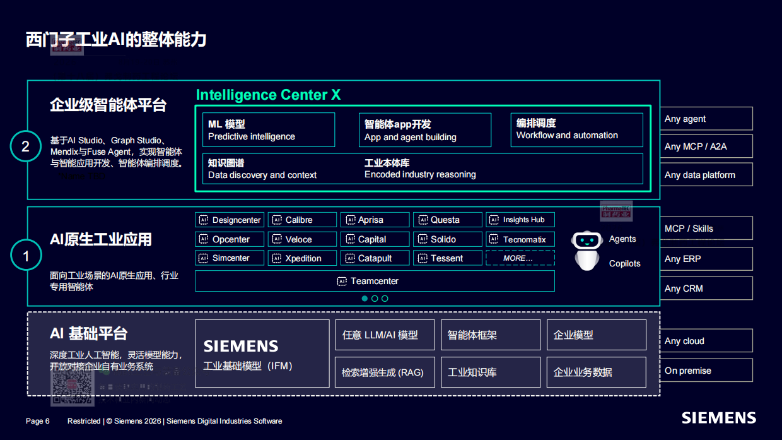The image size is (782, 440).
Task: Click the Page 6 footer label
Action: [x=38, y=421]
